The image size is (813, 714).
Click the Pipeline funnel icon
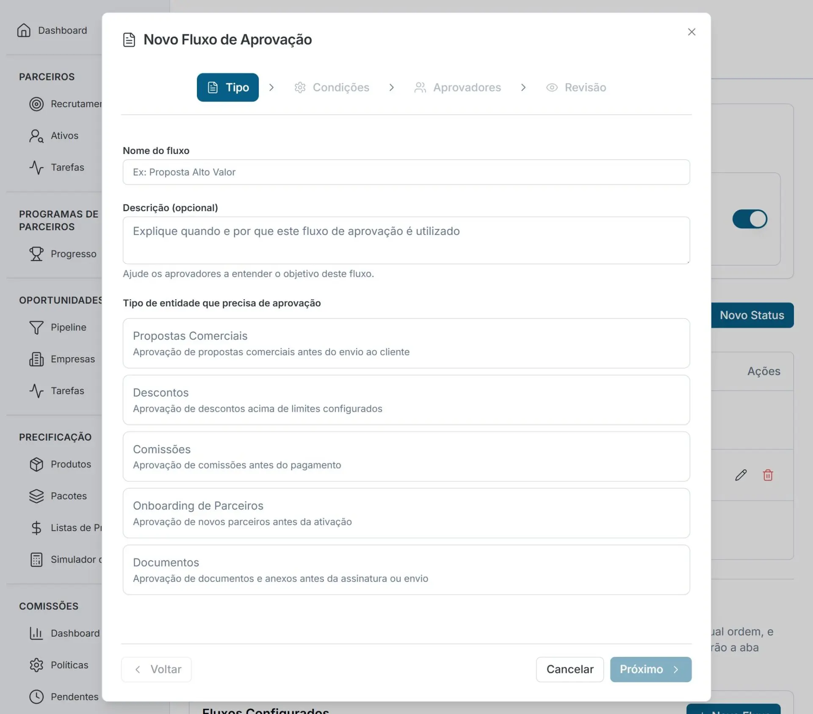click(x=36, y=328)
